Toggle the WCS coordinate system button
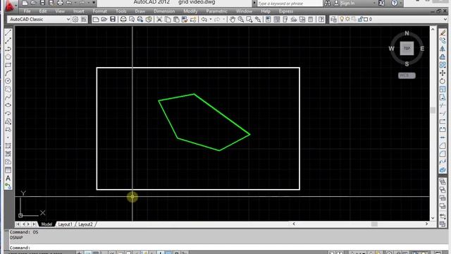Screen dimensions: 451x254 (x=407, y=75)
